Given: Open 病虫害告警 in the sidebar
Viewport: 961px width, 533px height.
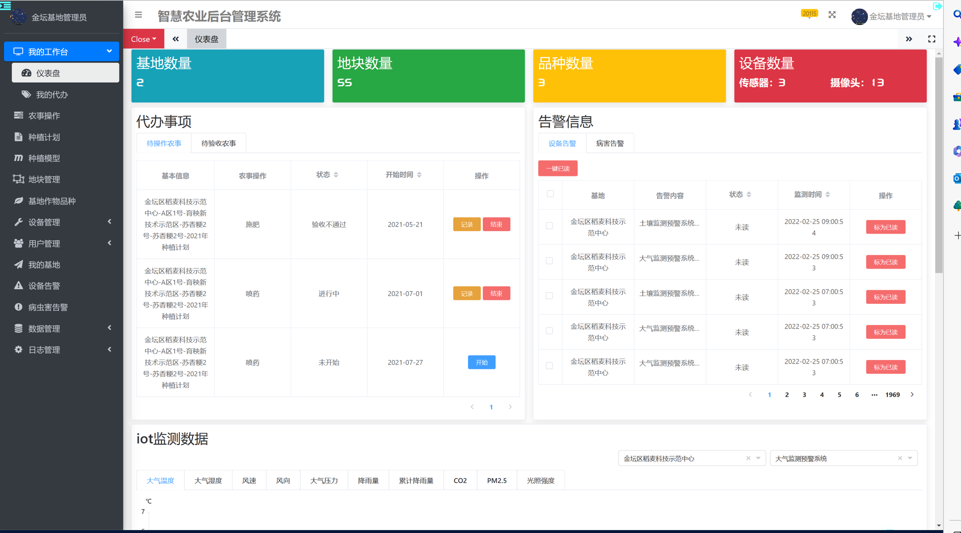Looking at the screenshot, I should click(62, 307).
